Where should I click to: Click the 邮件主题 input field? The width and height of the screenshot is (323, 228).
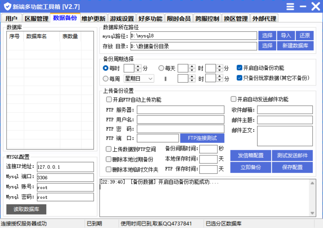[285, 120]
